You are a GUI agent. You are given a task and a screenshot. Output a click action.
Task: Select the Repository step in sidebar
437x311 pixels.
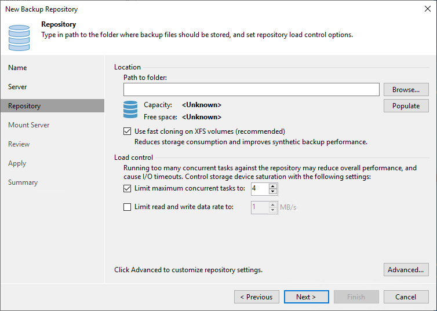point(24,106)
